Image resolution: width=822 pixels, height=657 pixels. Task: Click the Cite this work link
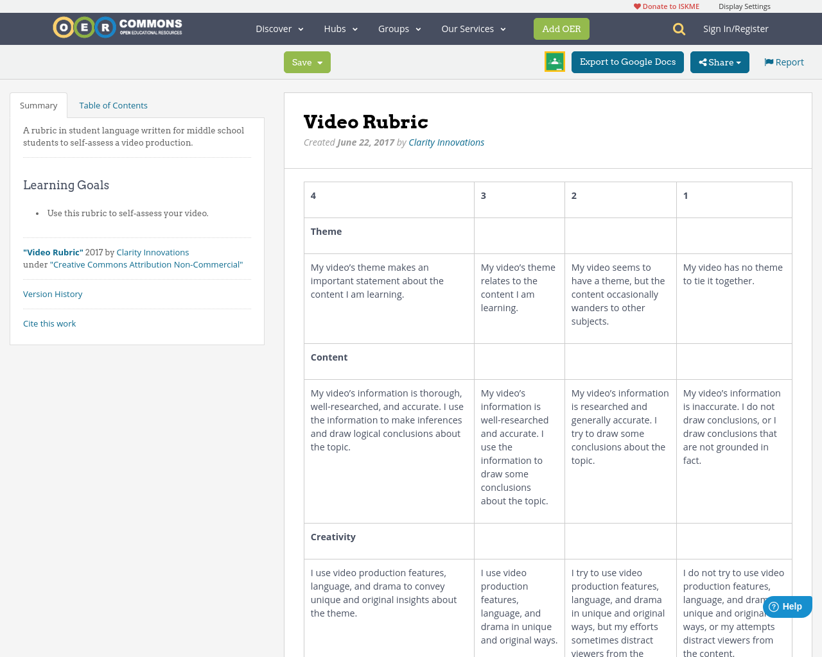tap(49, 323)
